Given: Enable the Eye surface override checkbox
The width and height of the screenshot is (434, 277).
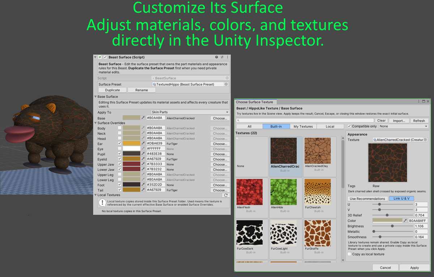Looking at the screenshot, I should (x=120, y=149).
